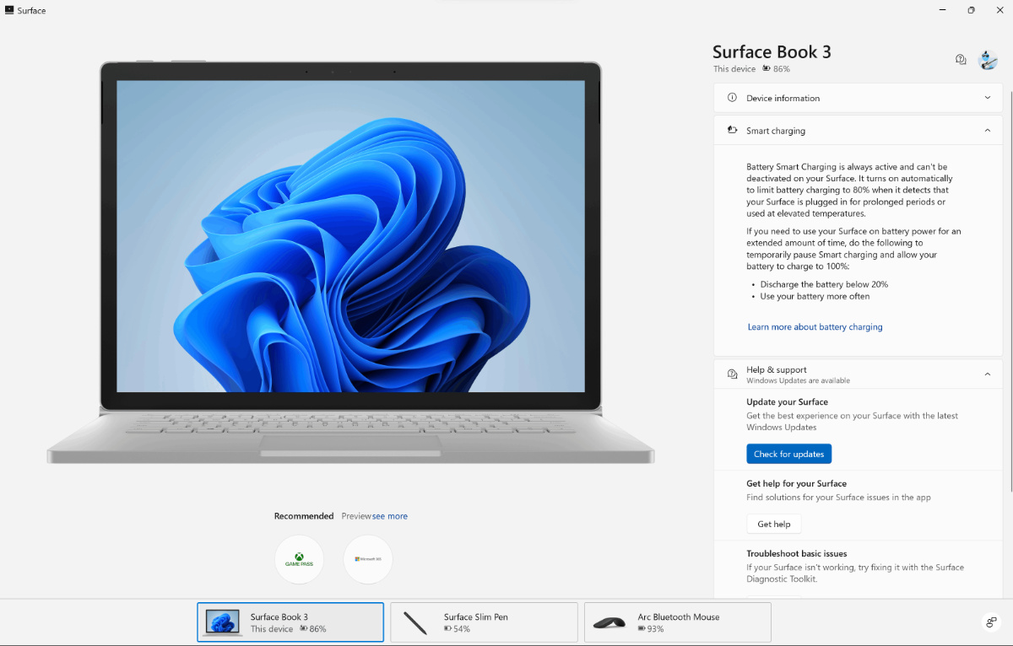Click the see more link
This screenshot has height=646, width=1013.
coord(390,516)
